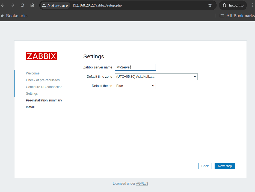This screenshot has width=255, height=192.
Task: Expand the Default time zone dropdown
Action: pos(156,77)
